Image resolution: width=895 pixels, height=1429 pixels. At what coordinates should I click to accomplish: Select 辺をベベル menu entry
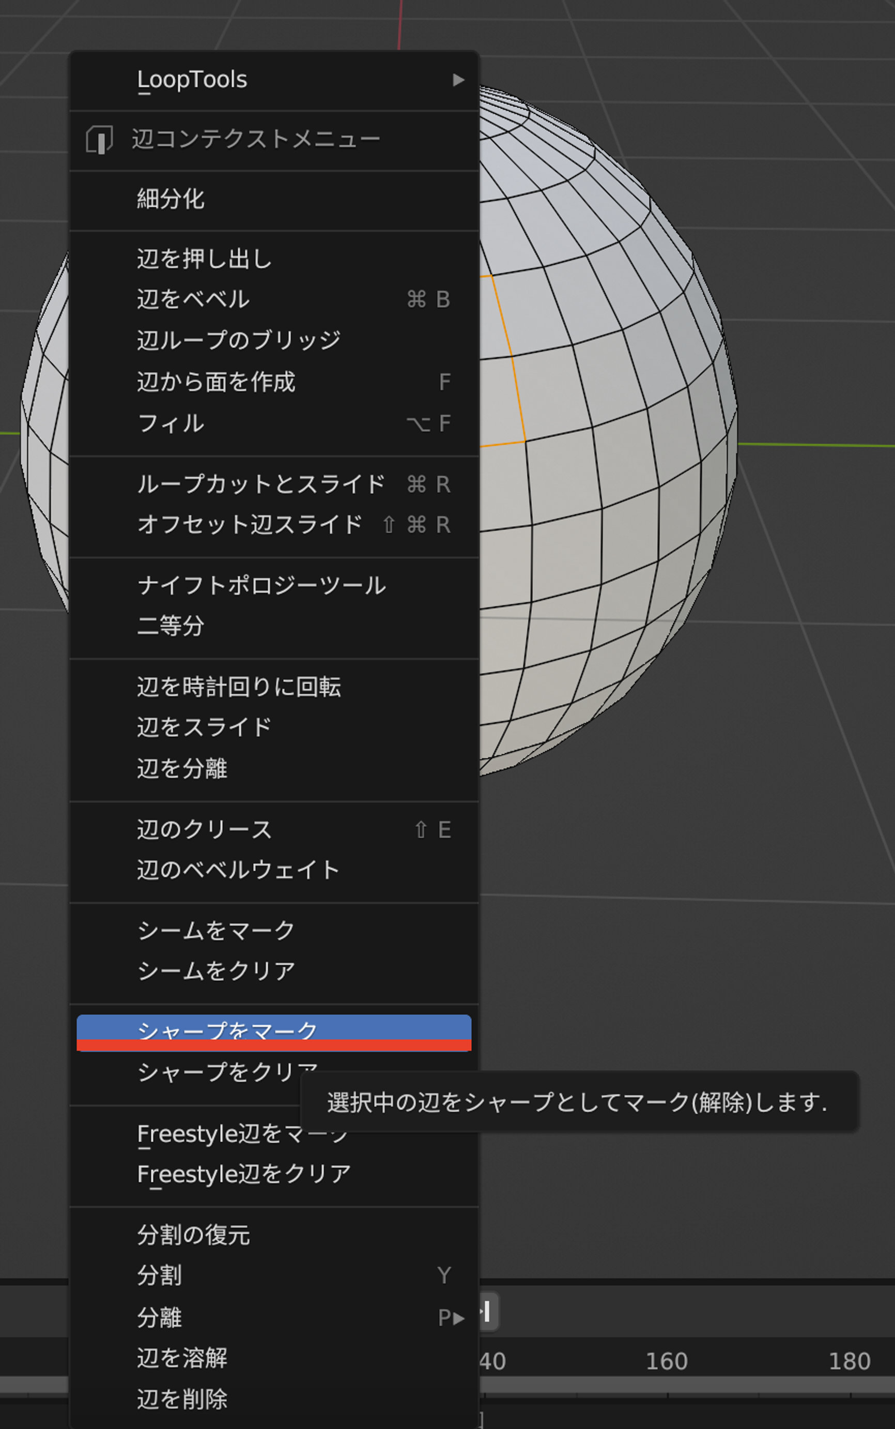273,300
